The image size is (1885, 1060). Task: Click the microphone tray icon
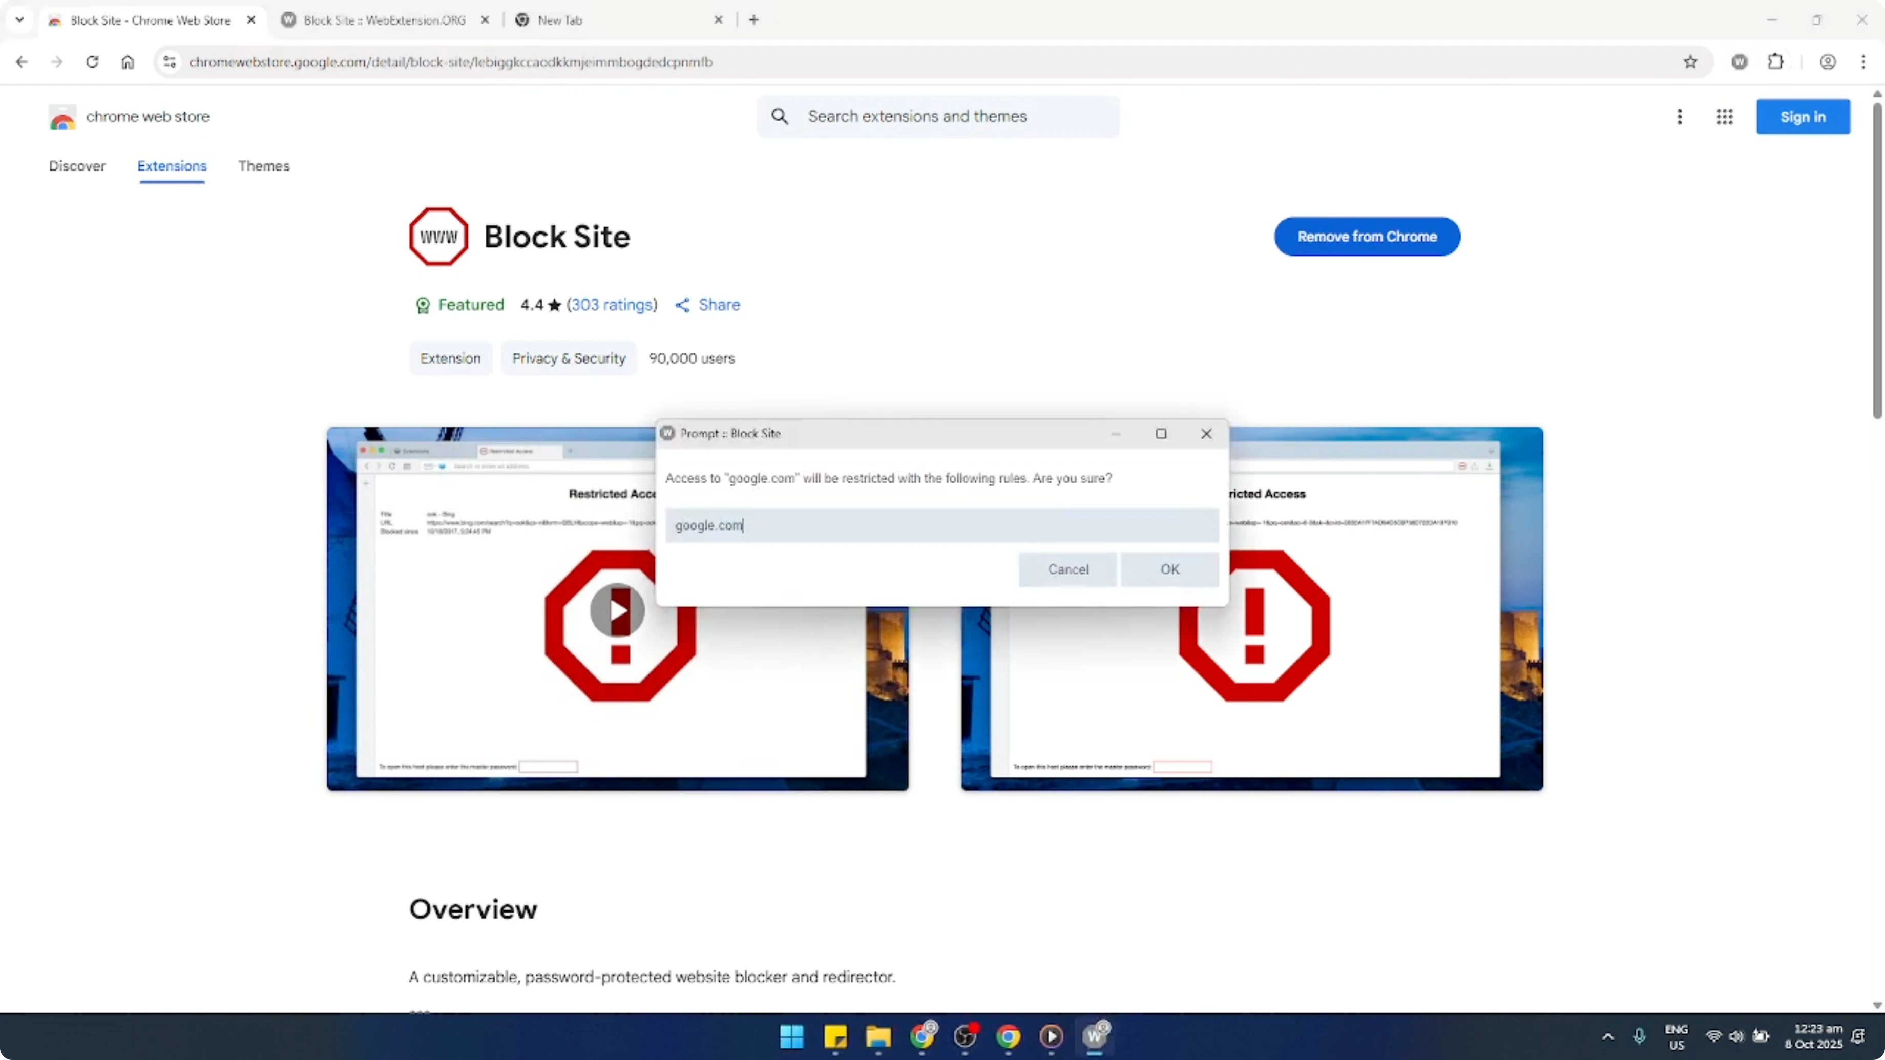tap(1639, 1036)
